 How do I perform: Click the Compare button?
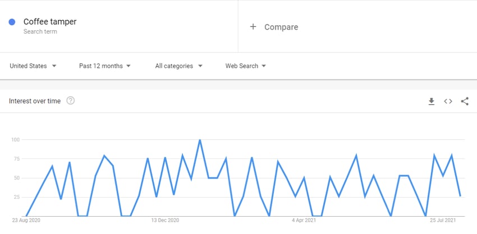point(274,27)
